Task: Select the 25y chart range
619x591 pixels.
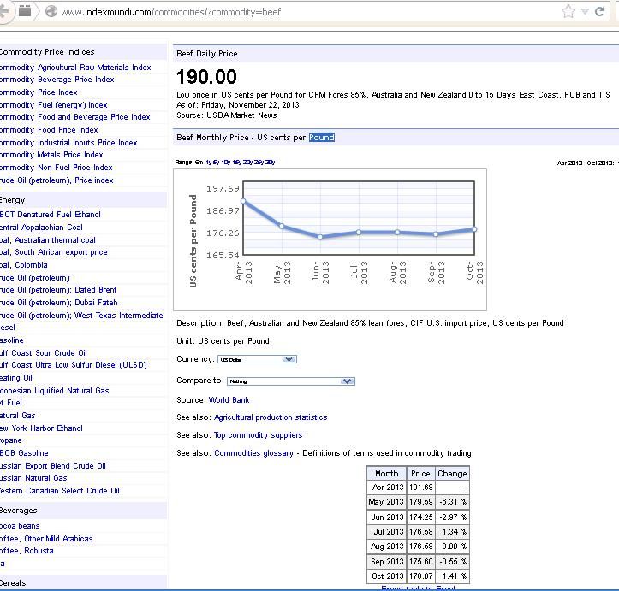Action: pos(259,162)
